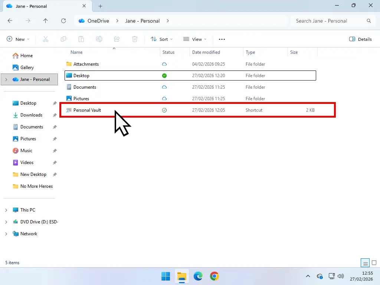The height and width of the screenshot is (285, 380).
Task: Navigate back with the back arrow
Action: [10, 21]
